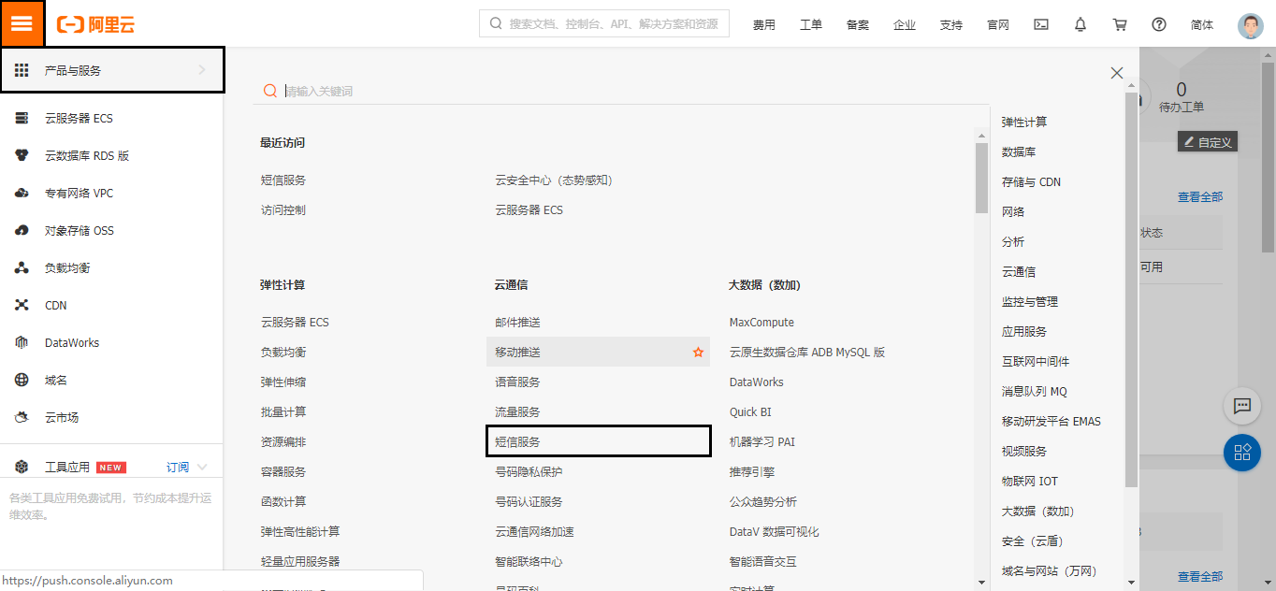Open 容器服务 under 弹性计算
Image resolution: width=1276 pixels, height=591 pixels.
point(283,472)
